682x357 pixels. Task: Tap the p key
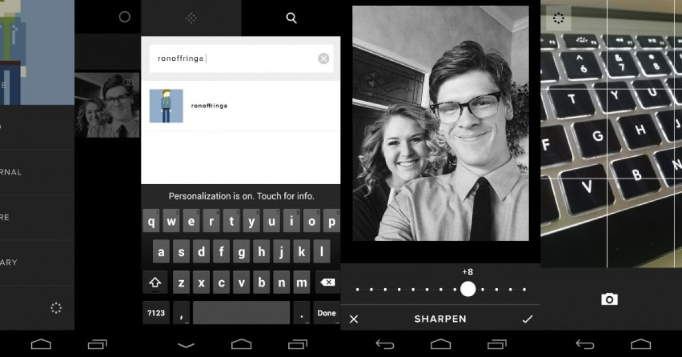click(331, 221)
